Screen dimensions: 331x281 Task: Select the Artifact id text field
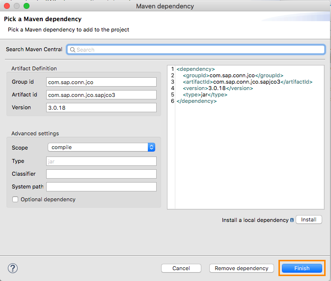(101, 94)
